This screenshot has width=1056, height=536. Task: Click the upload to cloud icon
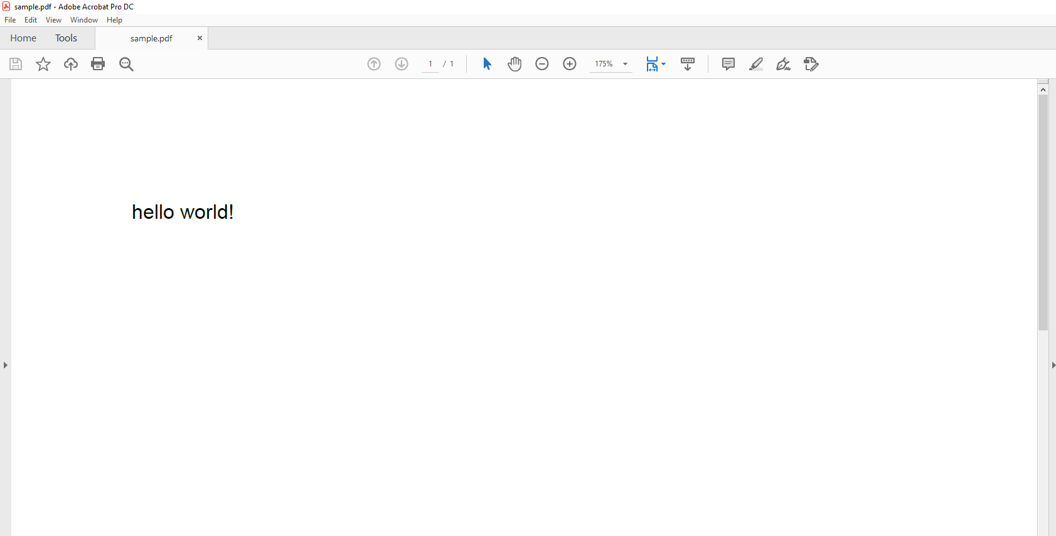point(71,64)
